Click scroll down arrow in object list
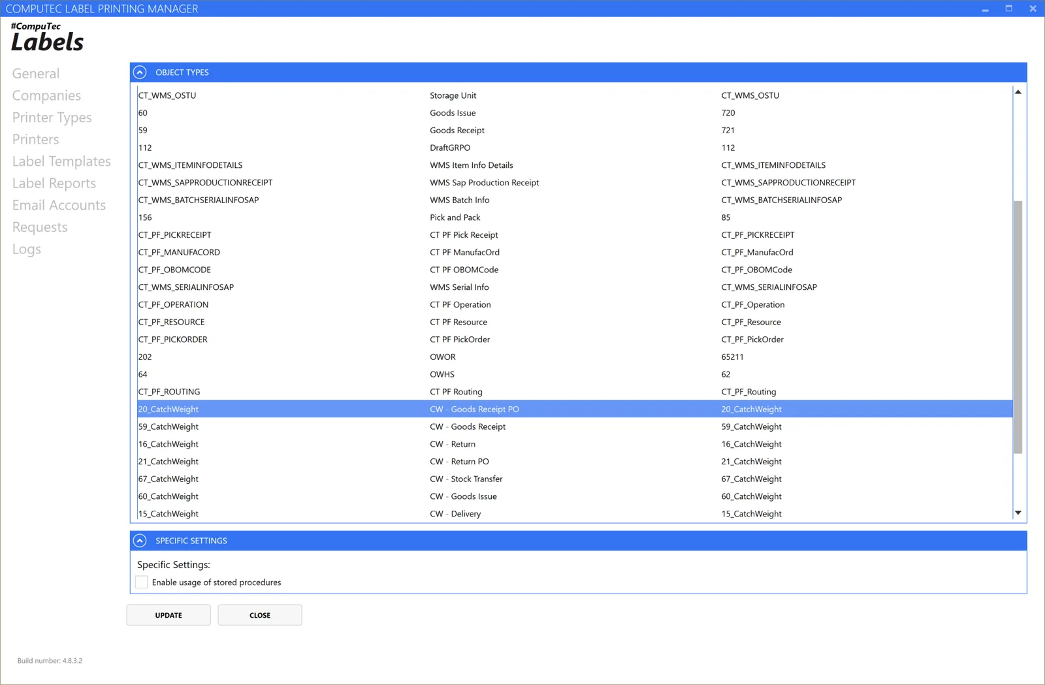 click(x=1018, y=513)
